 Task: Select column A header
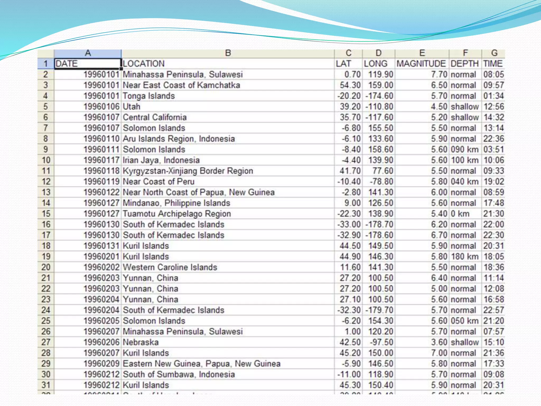[x=88, y=53]
